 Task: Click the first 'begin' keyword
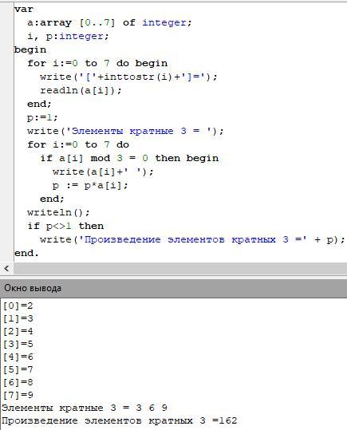point(30,50)
